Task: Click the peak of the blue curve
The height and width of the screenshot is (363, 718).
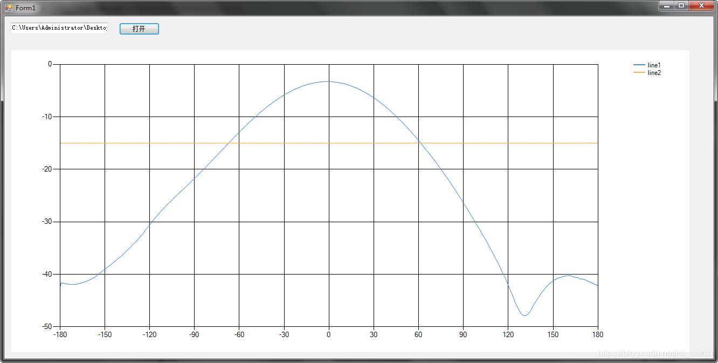Action: coord(328,81)
